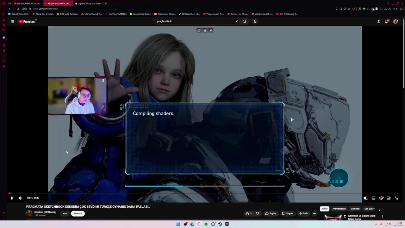Open the Snicker channel avatar

point(29,213)
